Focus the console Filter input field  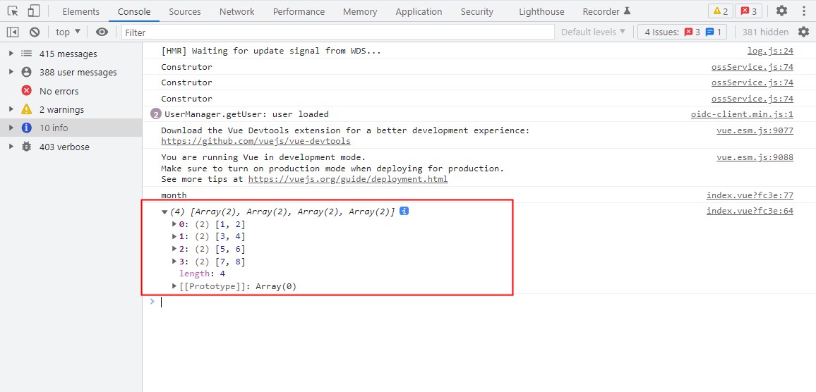[x=338, y=32]
